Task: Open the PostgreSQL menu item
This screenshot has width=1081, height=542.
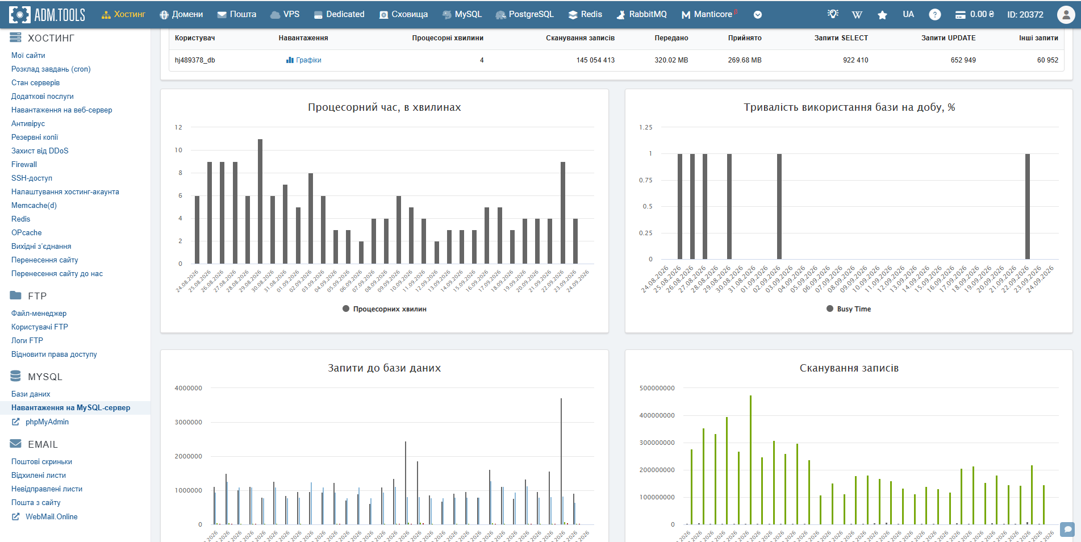Action: (x=524, y=14)
